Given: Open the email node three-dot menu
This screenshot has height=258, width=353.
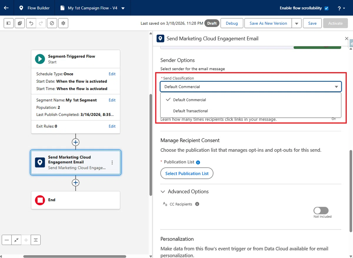Looking at the screenshot, I should tap(112, 162).
